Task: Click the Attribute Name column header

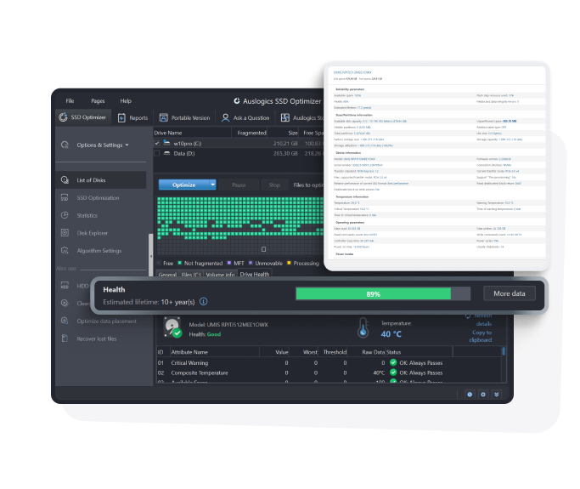Action: (215, 352)
